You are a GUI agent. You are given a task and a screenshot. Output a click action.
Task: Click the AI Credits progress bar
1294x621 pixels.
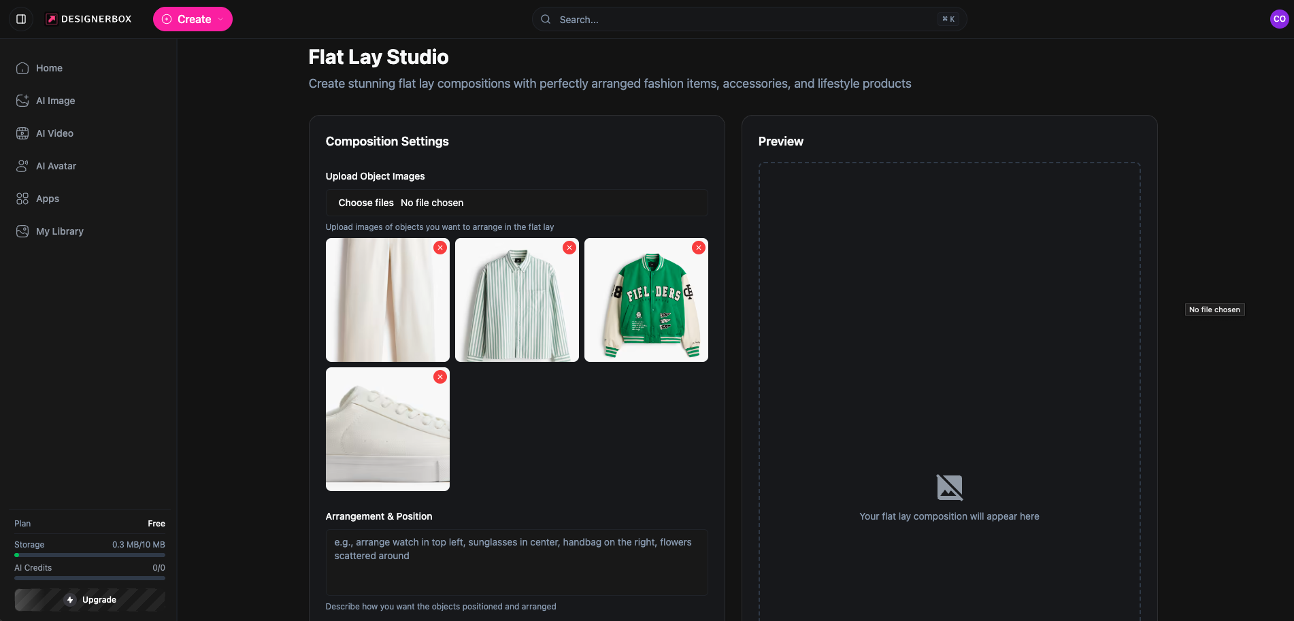tap(90, 578)
